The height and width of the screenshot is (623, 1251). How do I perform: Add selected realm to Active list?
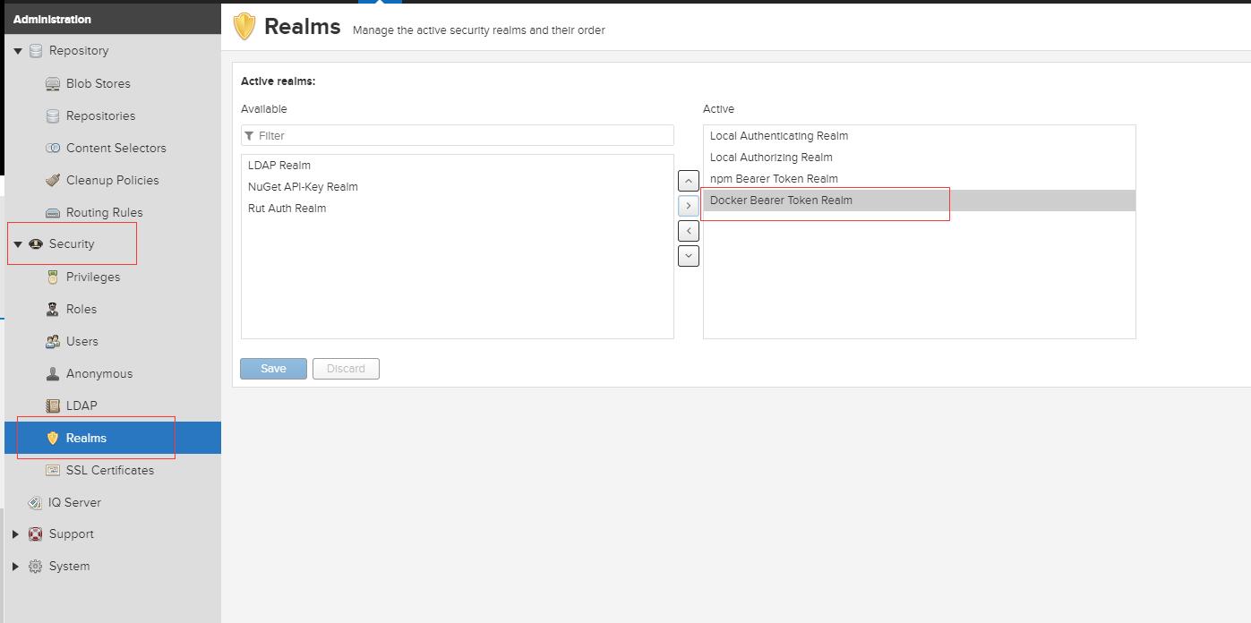689,206
